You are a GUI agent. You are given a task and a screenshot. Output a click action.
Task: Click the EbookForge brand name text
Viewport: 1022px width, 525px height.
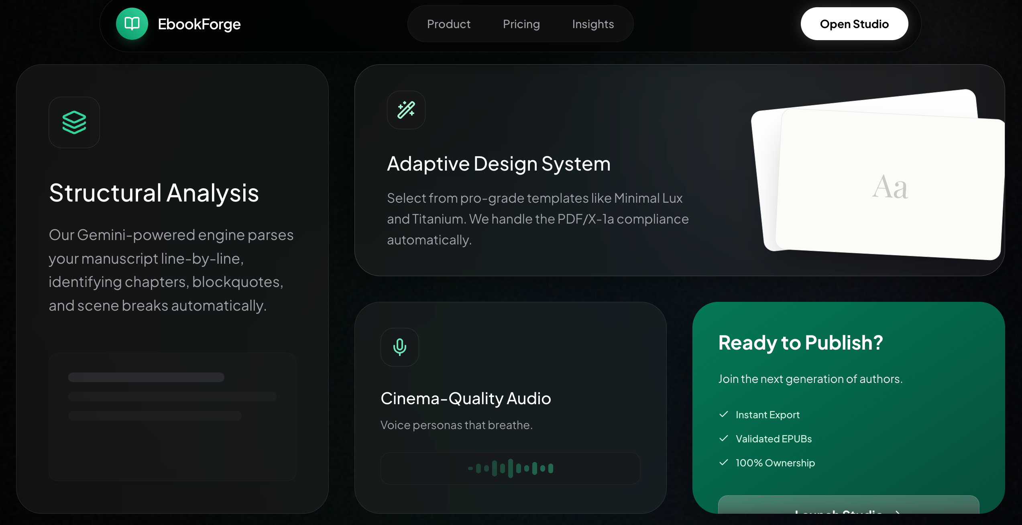click(199, 24)
